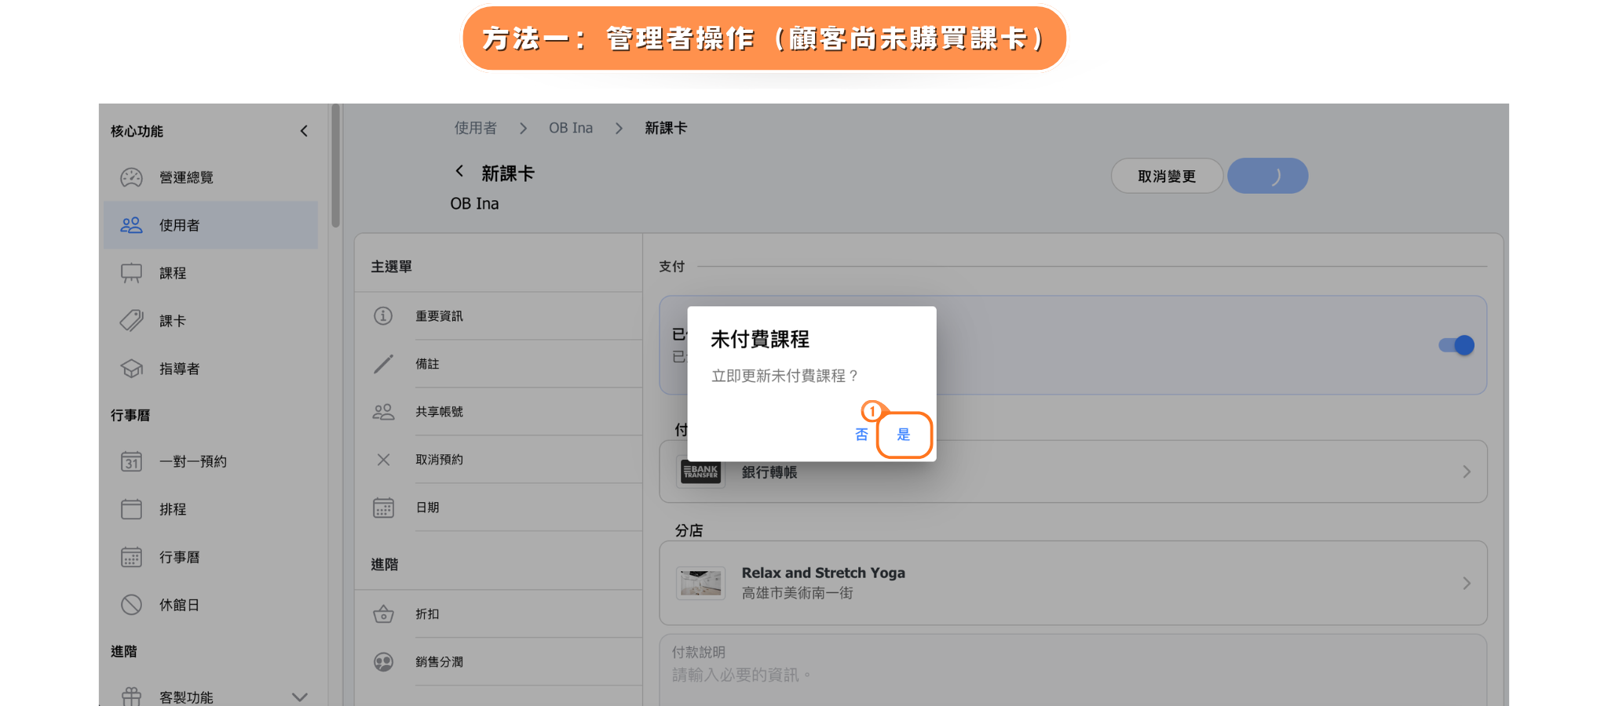This screenshot has width=1608, height=706.
Task: Select 取消預約 in the main menu
Action: click(439, 460)
